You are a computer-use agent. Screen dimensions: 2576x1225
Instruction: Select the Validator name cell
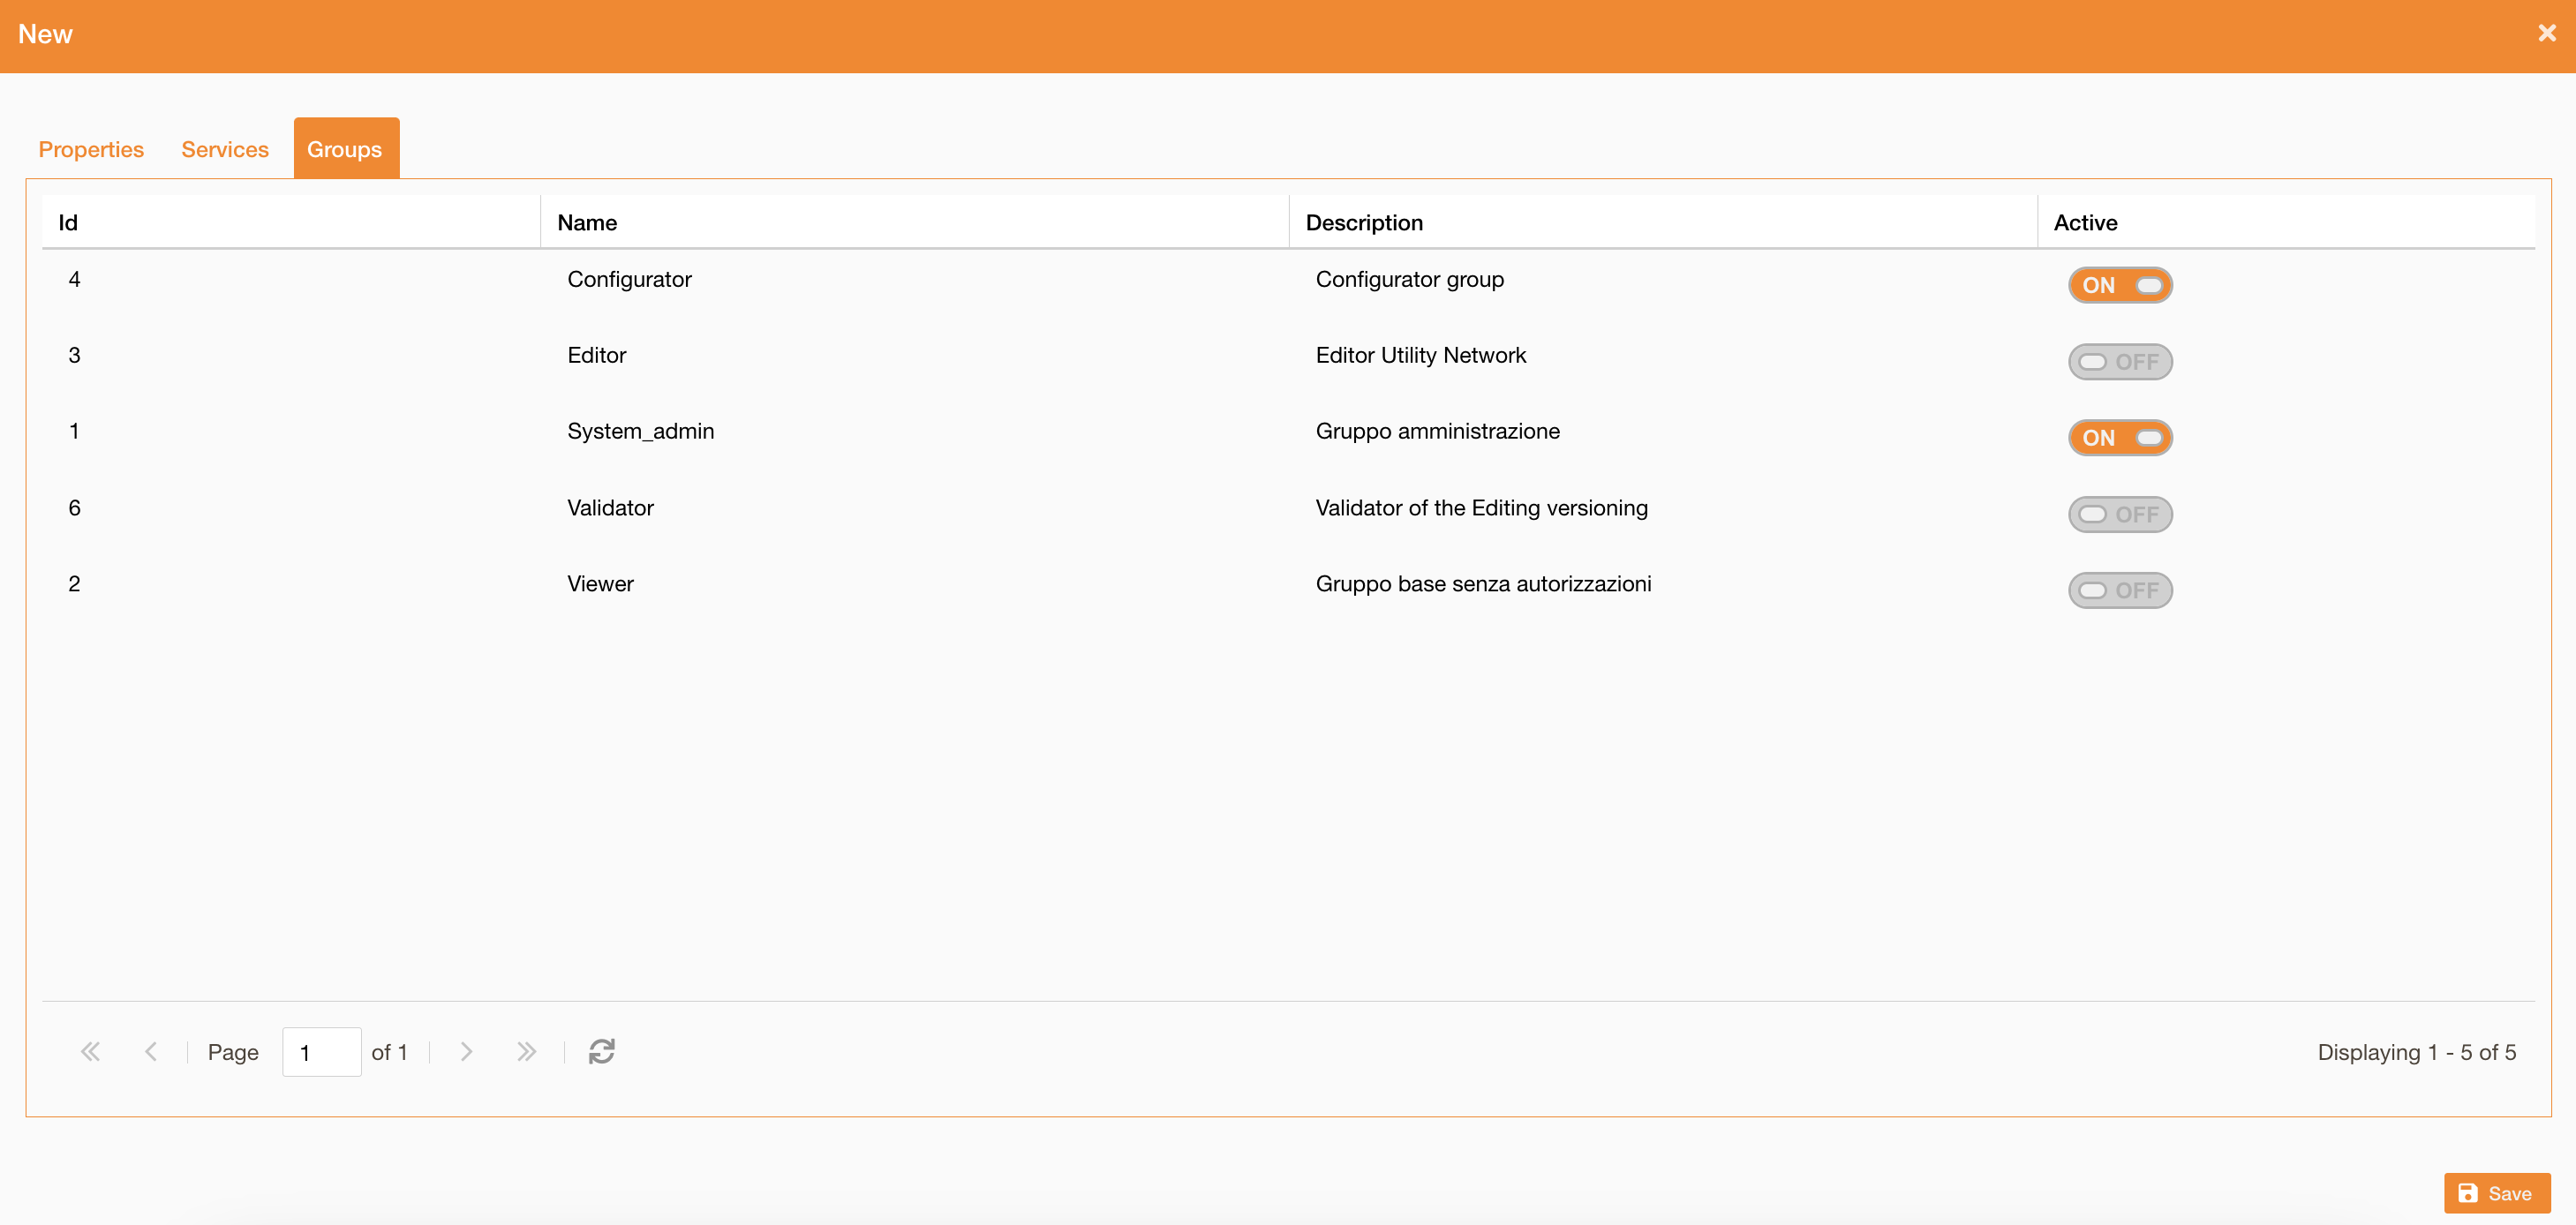coord(914,508)
